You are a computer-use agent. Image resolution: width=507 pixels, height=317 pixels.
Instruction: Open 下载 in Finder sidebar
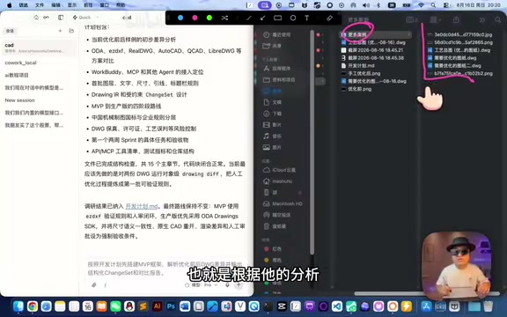coord(276,114)
